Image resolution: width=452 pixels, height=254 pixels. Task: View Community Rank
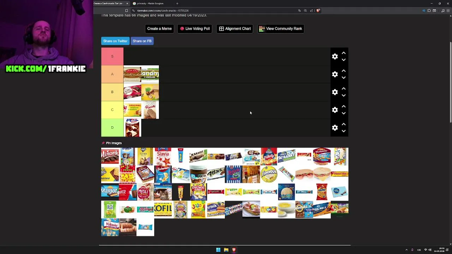click(281, 29)
